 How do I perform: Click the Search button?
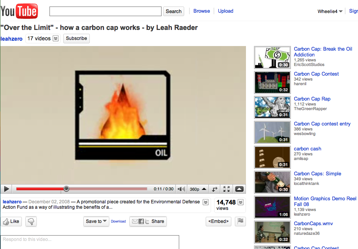point(173,12)
